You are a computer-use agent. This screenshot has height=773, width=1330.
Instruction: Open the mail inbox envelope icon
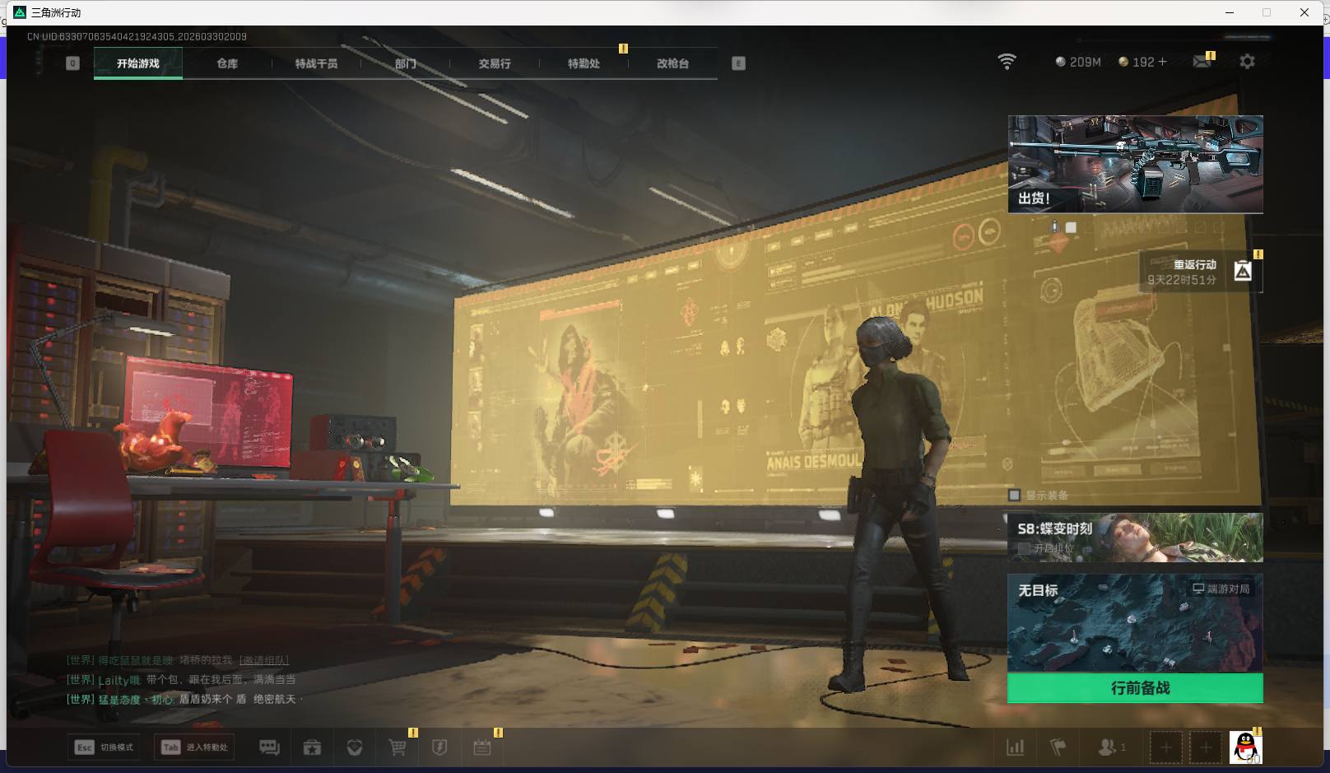pyautogui.click(x=1202, y=62)
